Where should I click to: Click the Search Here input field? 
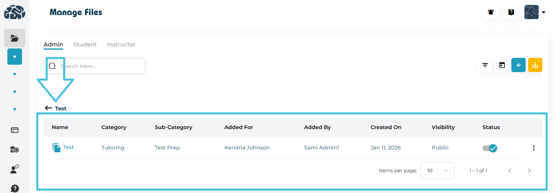click(100, 66)
